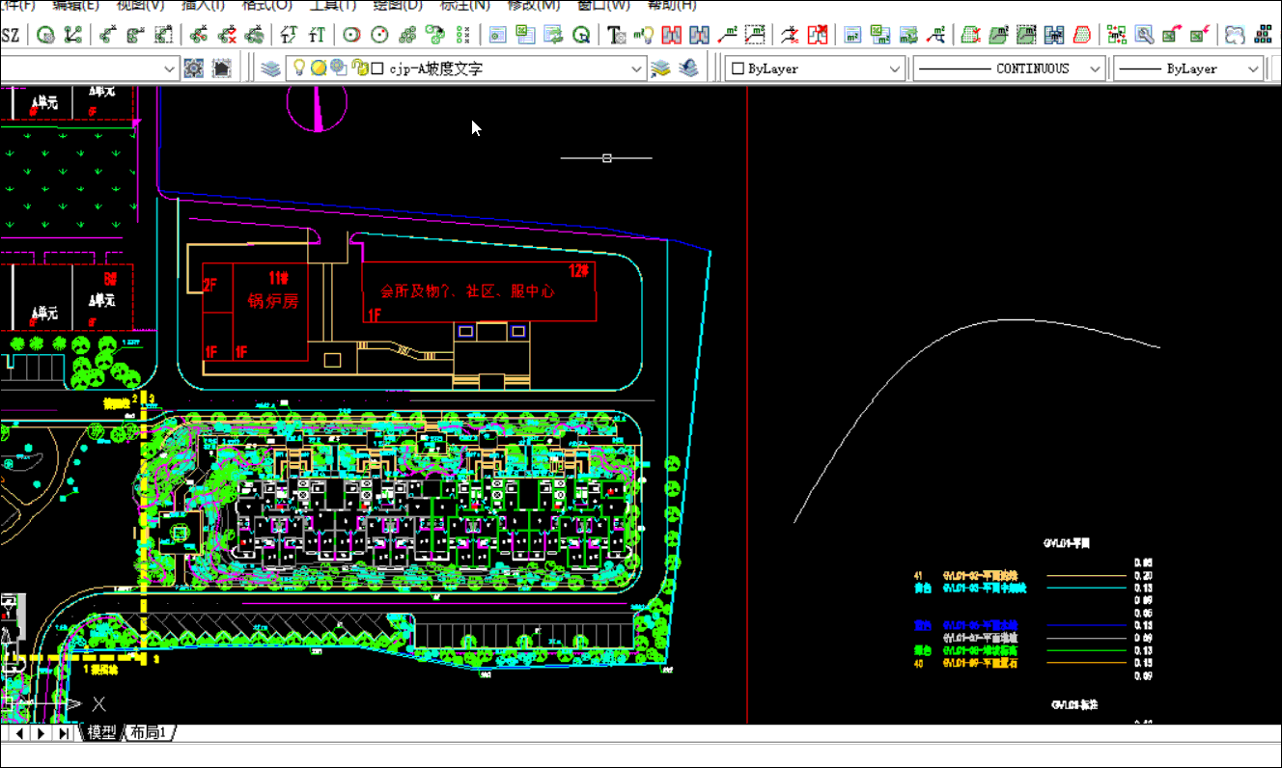The image size is (1282, 768).
Task: Click the previous tab arrow button
Action: 19,733
